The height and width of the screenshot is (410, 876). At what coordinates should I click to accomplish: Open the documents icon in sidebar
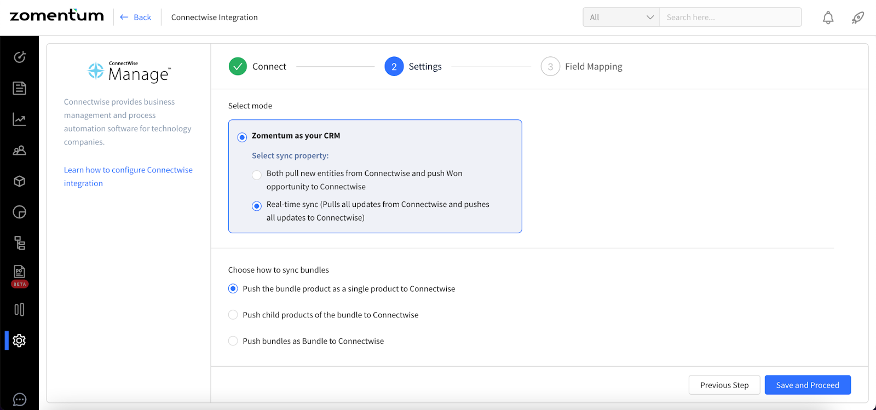[20, 88]
